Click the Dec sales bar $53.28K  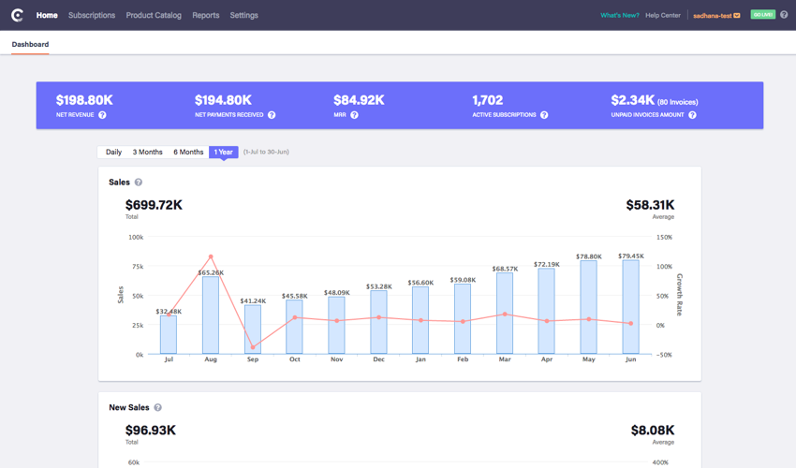378,322
